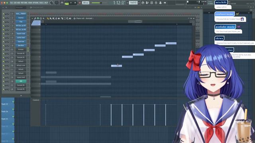The width and height of the screenshot is (255, 143).
Task: Click the master volume knob
Action: pos(51,3)
